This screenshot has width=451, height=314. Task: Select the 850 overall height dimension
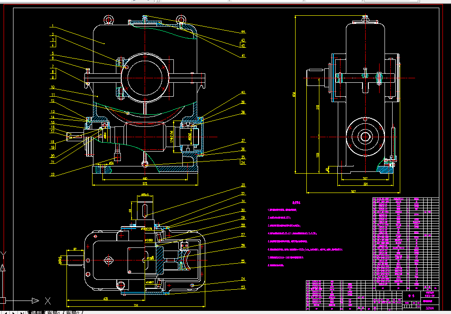tap(294, 94)
